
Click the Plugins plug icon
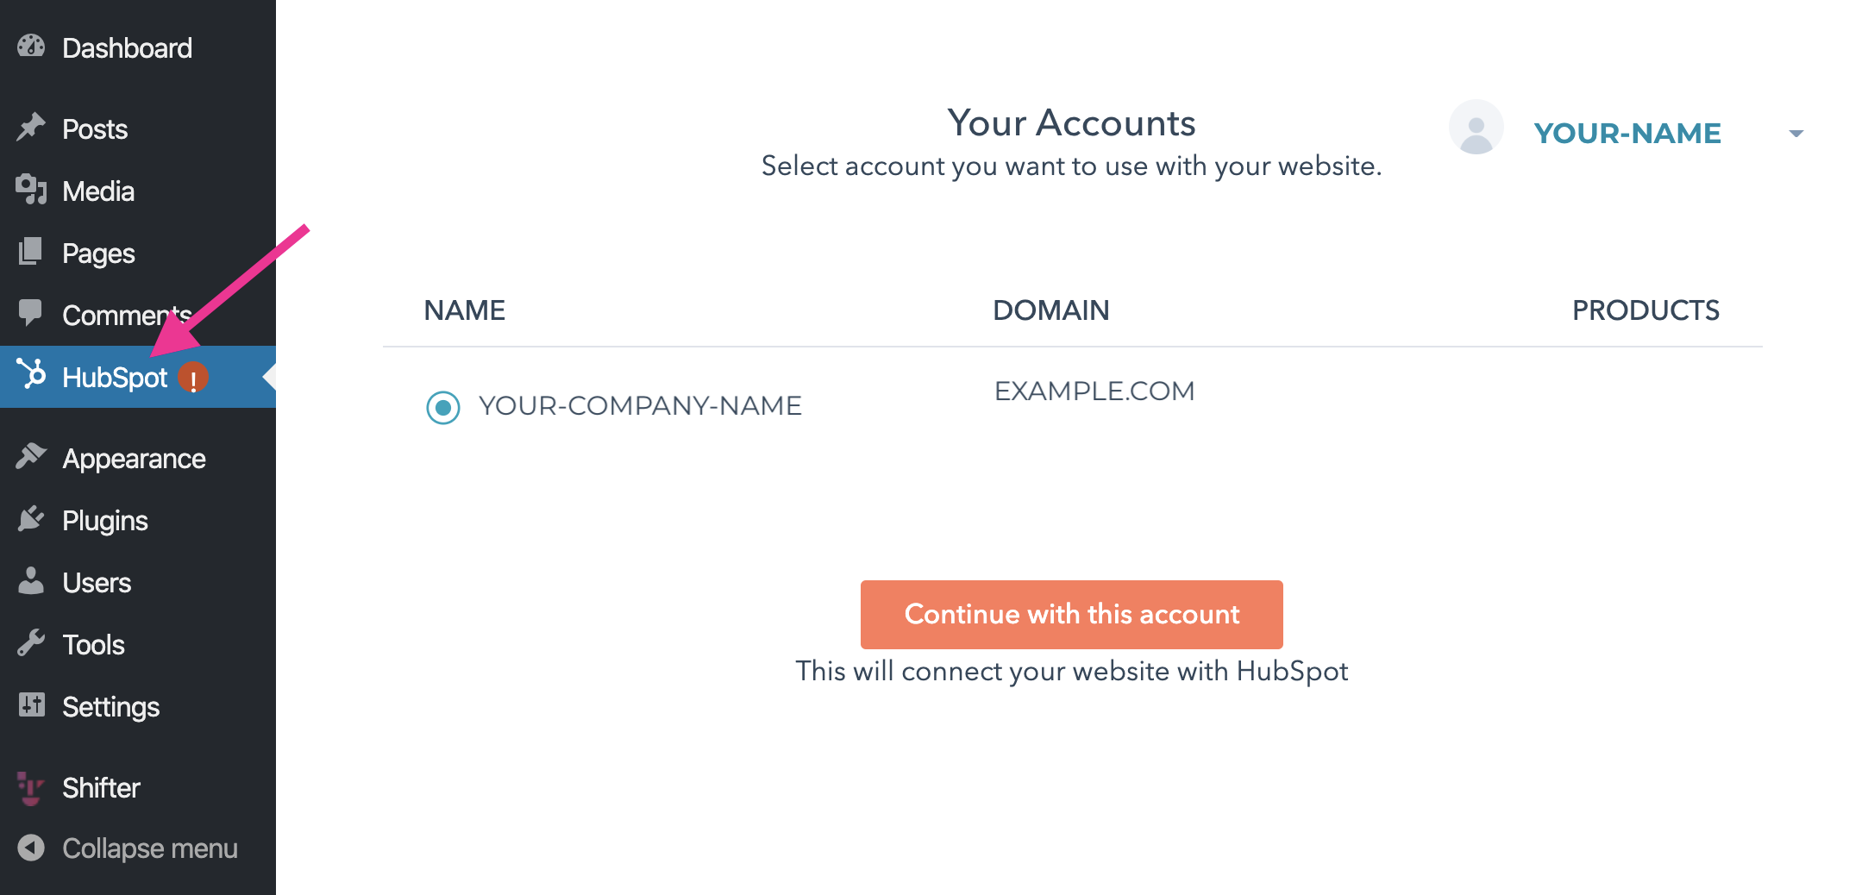31,519
